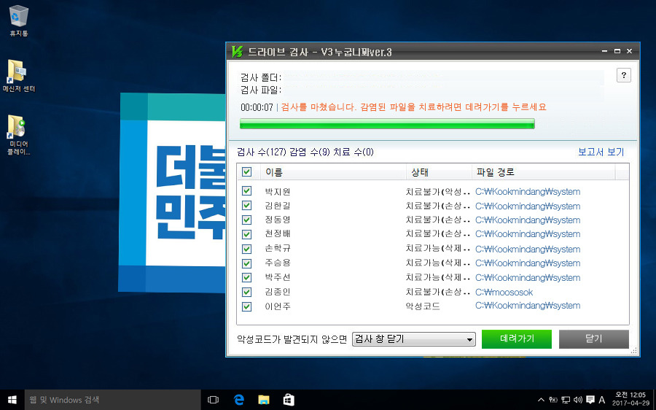Uncheck the 주승용 row checkbox

[247, 263]
